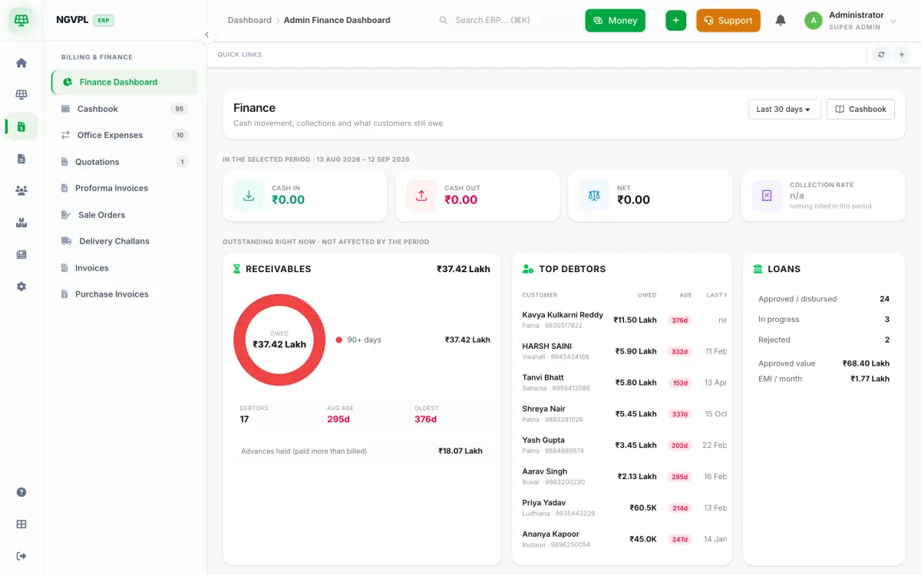Open Sale Orders in sidebar

pos(125,215)
